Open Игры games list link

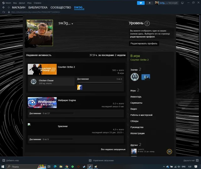tap(133, 90)
